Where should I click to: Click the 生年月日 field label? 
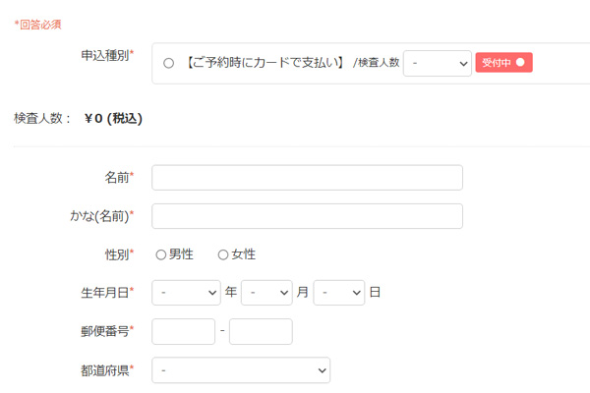point(106,293)
